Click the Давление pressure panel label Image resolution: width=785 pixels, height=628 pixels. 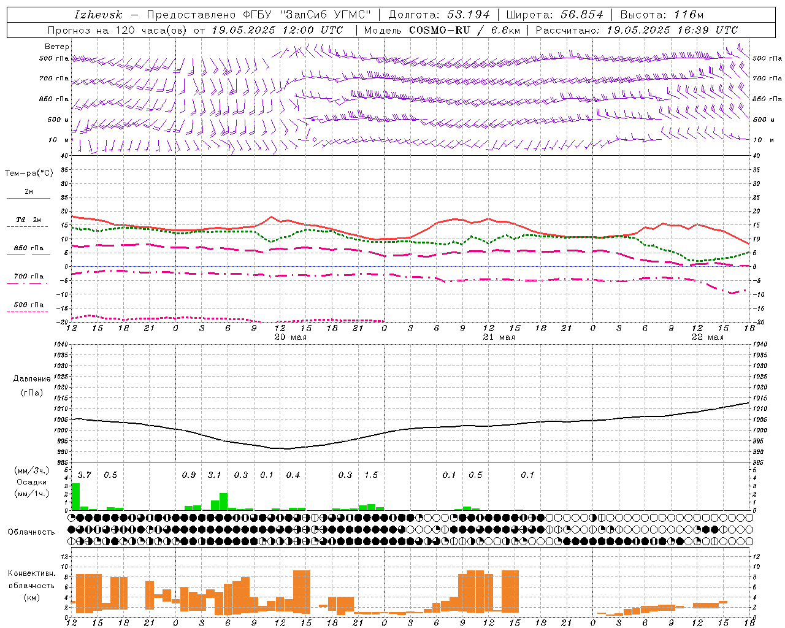coord(32,378)
